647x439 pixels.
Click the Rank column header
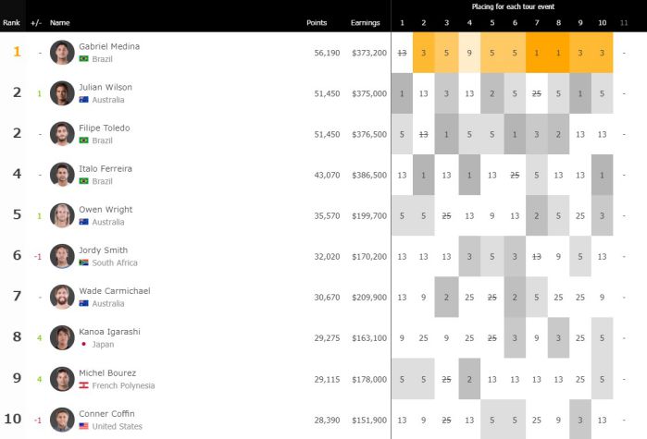coord(11,22)
